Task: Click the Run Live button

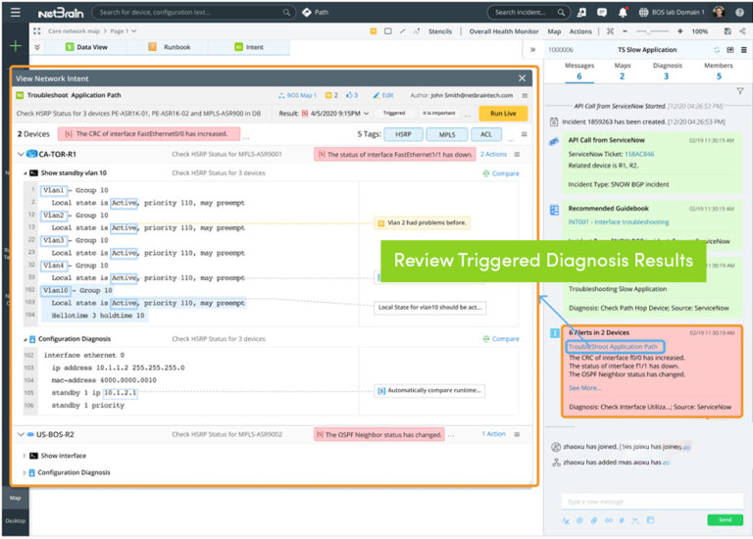Action: point(503,114)
